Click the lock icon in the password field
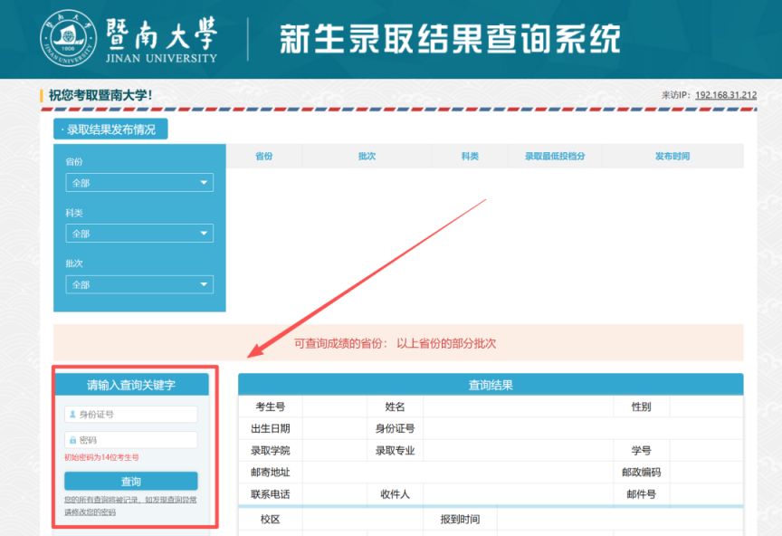 [x=72, y=440]
